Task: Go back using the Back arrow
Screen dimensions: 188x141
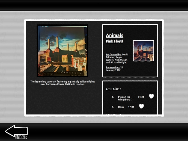Action: point(16,132)
